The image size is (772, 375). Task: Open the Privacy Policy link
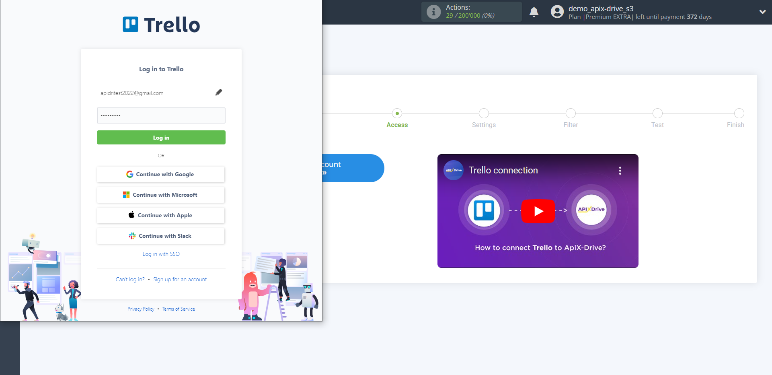(141, 309)
